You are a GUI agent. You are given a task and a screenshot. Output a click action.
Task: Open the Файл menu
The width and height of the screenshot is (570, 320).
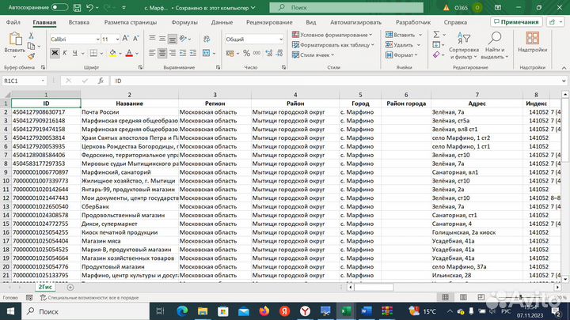click(13, 22)
